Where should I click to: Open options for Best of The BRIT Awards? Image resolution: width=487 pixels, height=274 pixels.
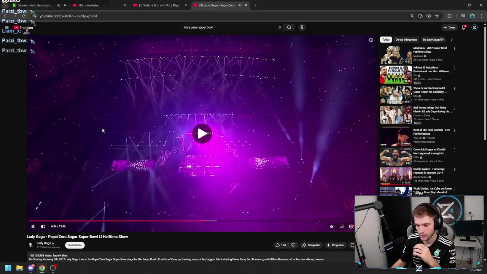[455, 131]
